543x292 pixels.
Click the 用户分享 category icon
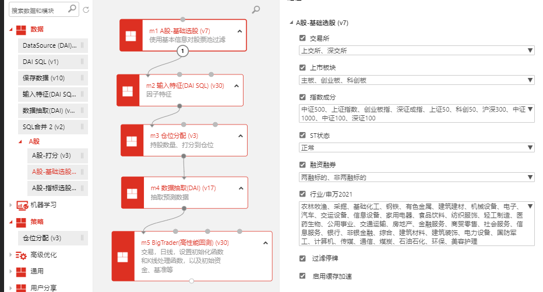(21, 288)
